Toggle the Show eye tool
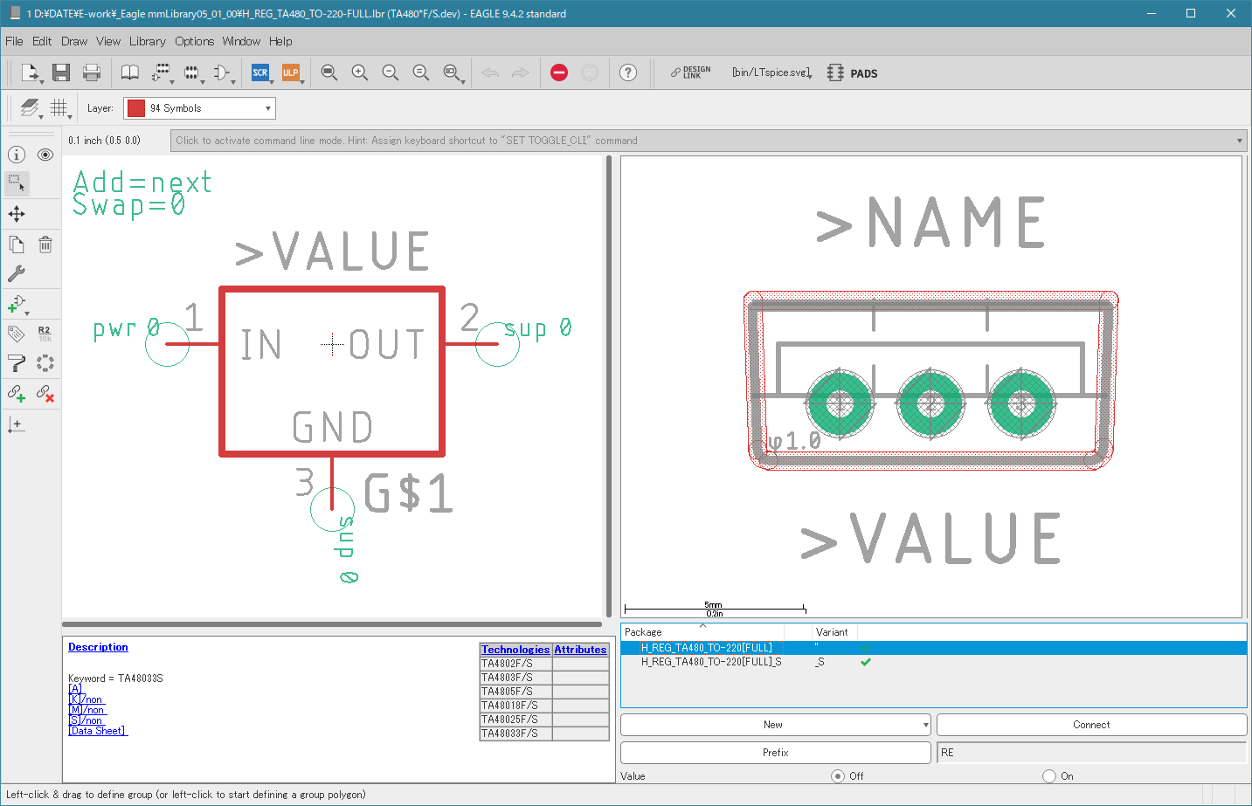The height and width of the screenshot is (806, 1252). (x=45, y=155)
